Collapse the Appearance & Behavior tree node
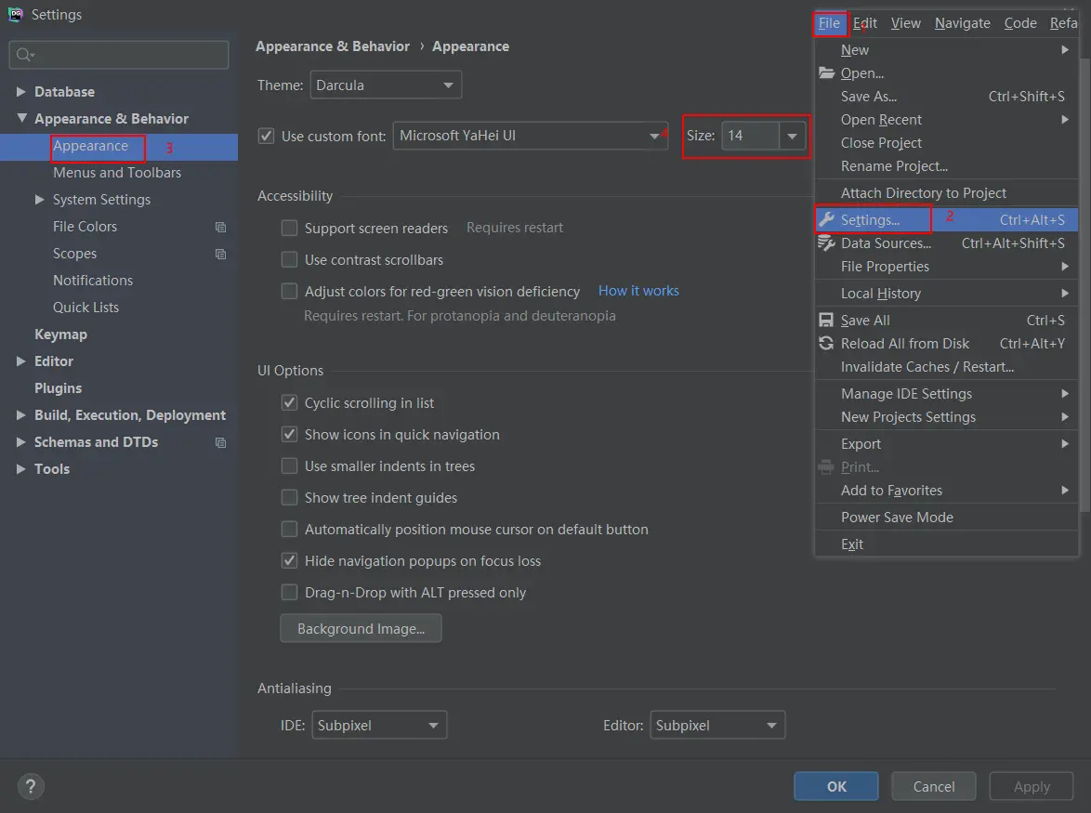1091x813 pixels. (21, 118)
